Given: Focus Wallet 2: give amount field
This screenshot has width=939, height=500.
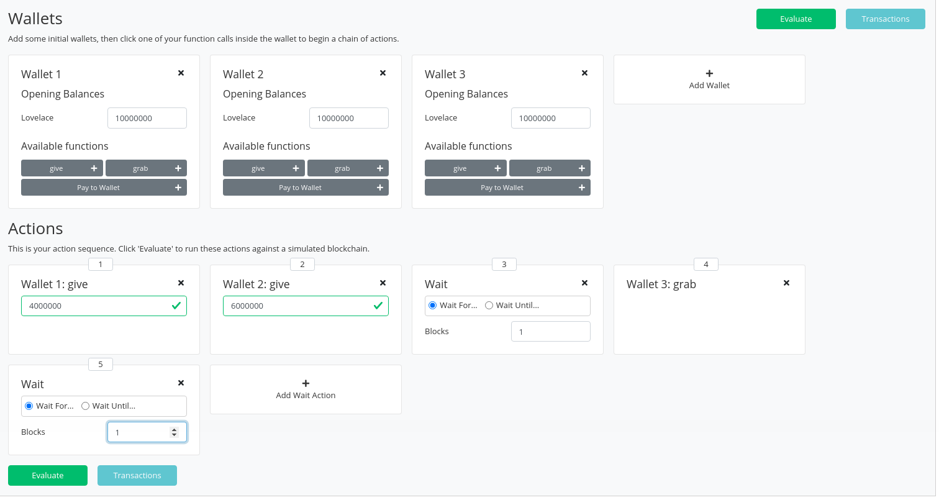Looking at the screenshot, I should pyautogui.click(x=298, y=306).
